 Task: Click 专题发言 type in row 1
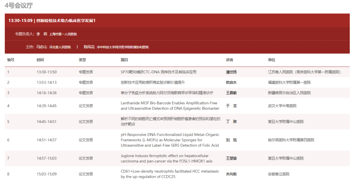86,72
